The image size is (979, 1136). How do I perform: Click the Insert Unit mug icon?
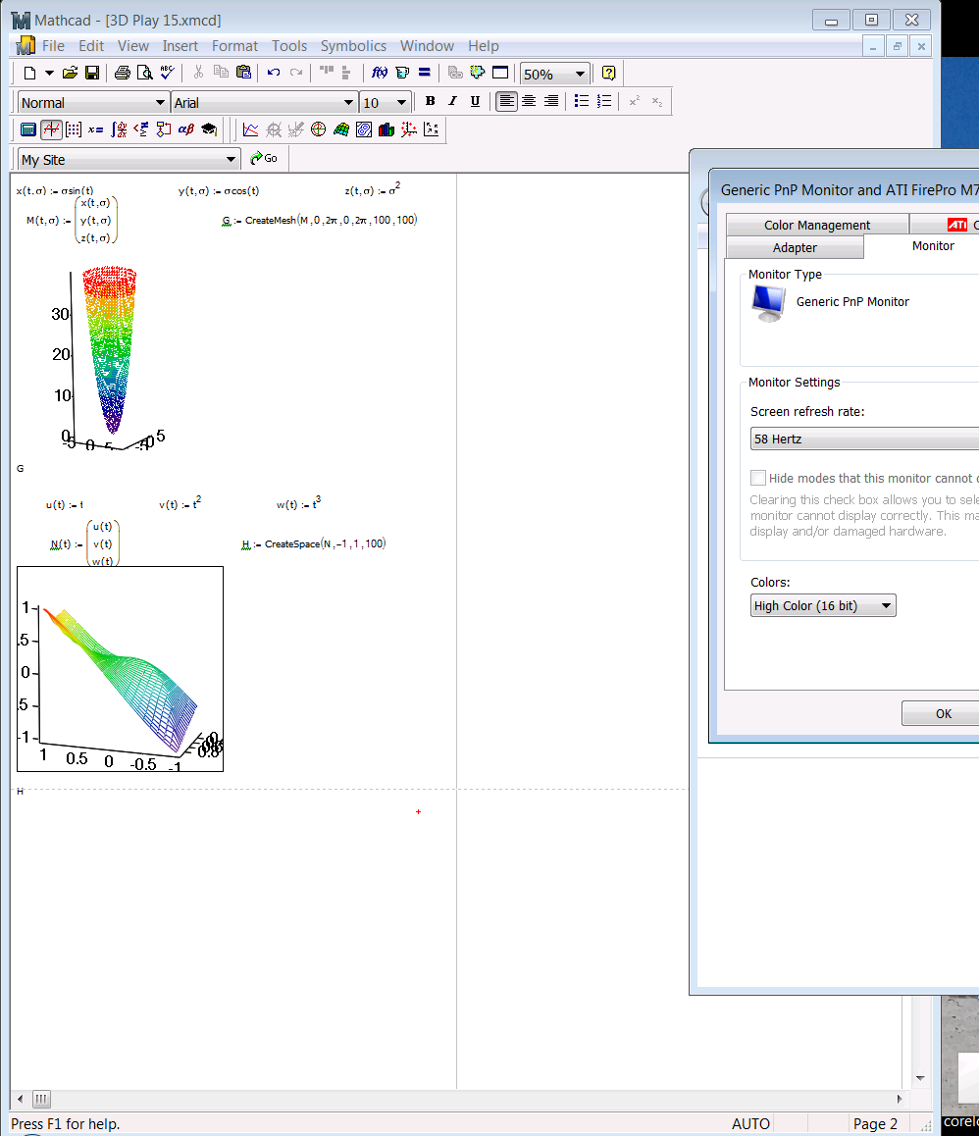[x=402, y=74]
